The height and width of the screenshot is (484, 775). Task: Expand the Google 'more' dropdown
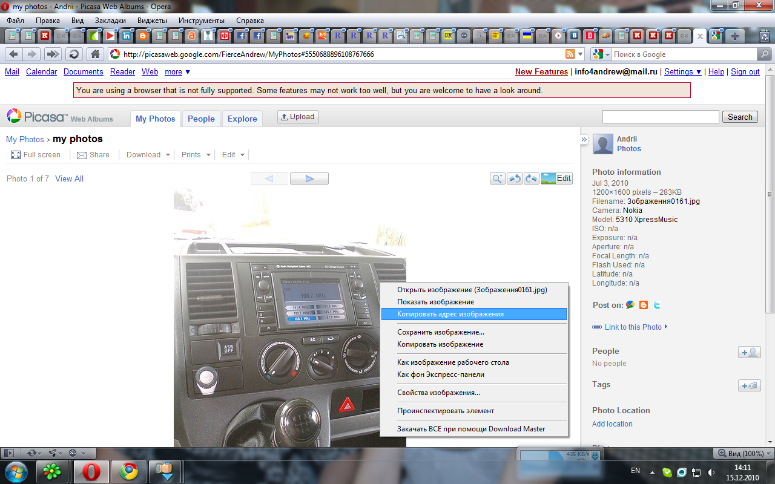177,71
